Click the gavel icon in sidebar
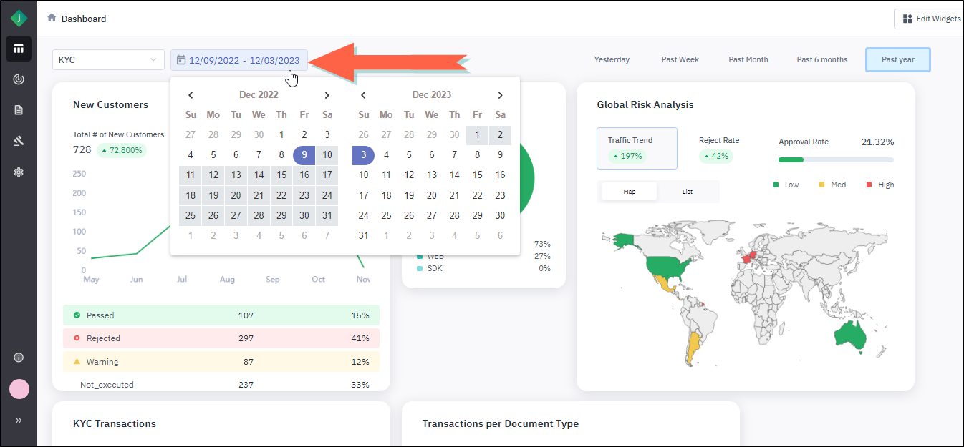The width and height of the screenshot is (964, 447). coord(19,141)
